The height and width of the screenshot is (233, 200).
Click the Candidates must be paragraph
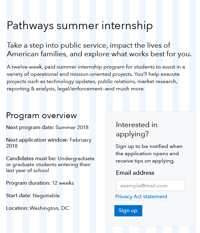(50, 164)
